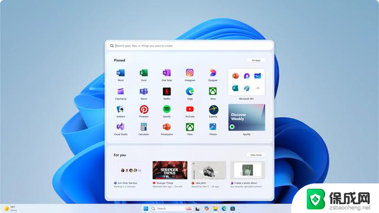Image resolution: width=379 pixels, height=213 pixels.
Task: Launch the Spotify app icon in the Pinned grid
Action: pyautogui.click(x=166, y=109)
